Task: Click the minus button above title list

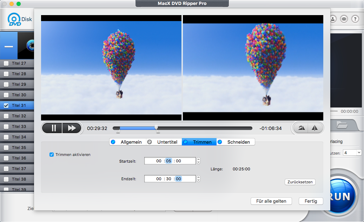Action: point(9,46)
